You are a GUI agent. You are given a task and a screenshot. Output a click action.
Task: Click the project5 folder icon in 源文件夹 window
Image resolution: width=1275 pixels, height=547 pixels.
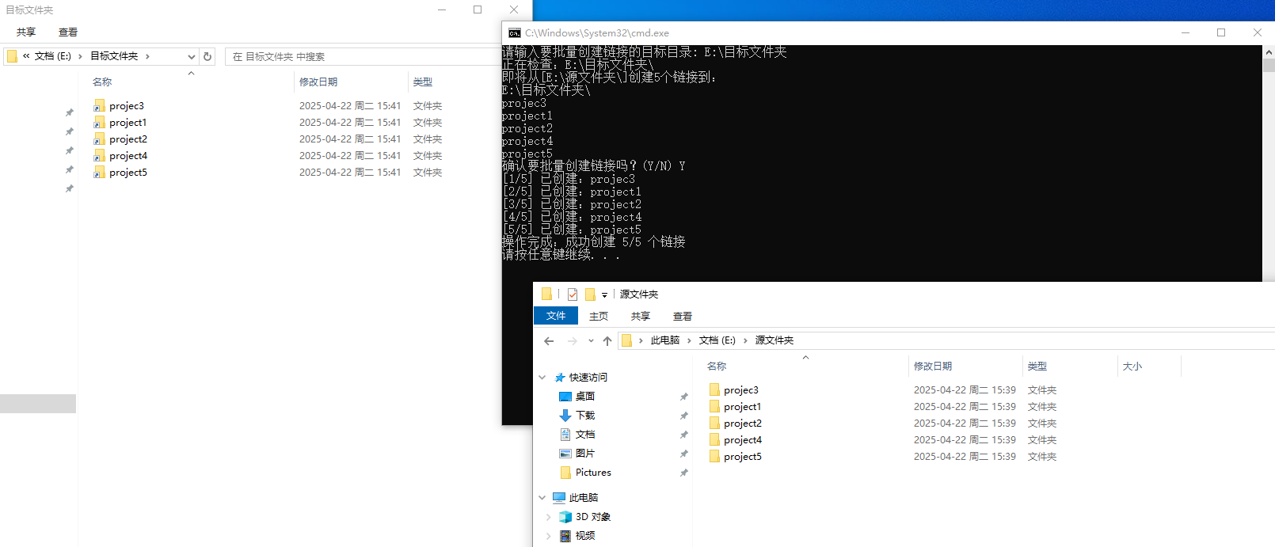[714, 456]
